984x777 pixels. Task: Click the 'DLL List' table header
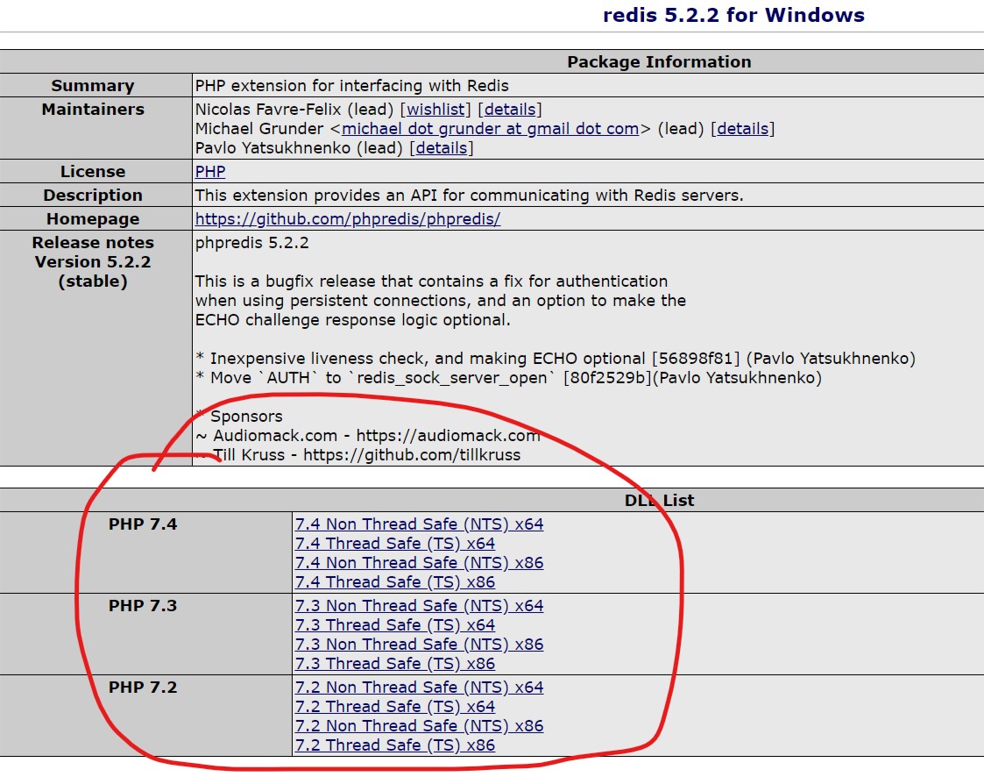[x=659, y=501]
